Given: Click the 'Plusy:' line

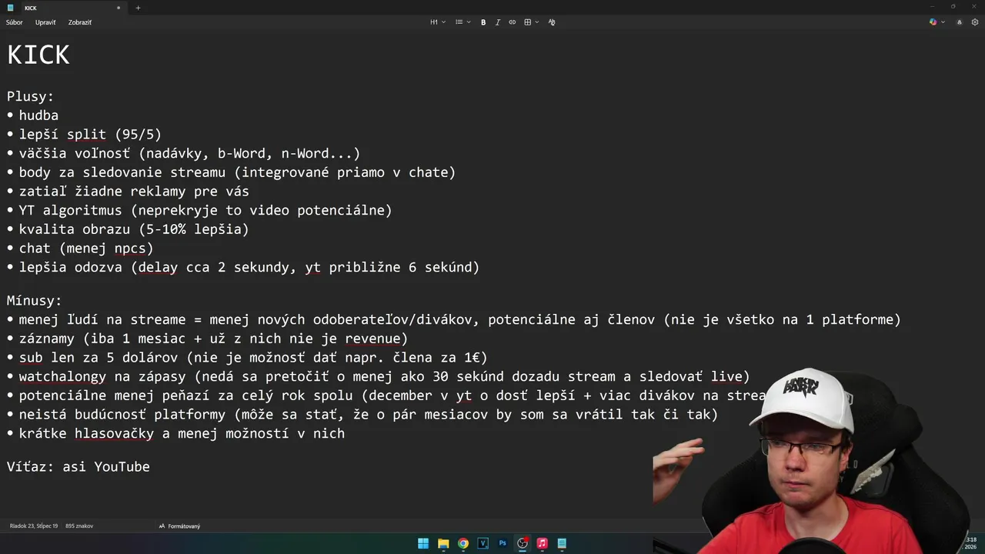Looking at the screenshot, I should [x=31, y=97].
